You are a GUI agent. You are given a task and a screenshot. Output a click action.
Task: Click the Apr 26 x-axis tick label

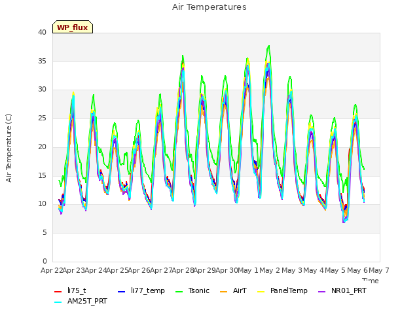tap(139, 270)
